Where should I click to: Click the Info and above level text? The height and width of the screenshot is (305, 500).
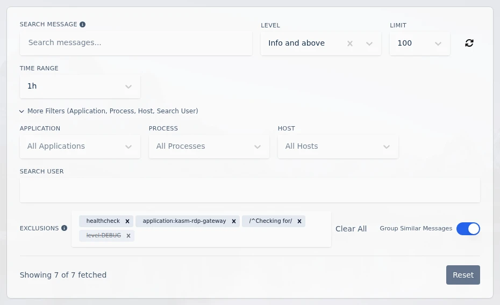point(297,43)
